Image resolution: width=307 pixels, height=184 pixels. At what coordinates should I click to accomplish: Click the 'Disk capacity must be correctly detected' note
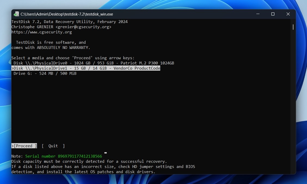[89, 161]
